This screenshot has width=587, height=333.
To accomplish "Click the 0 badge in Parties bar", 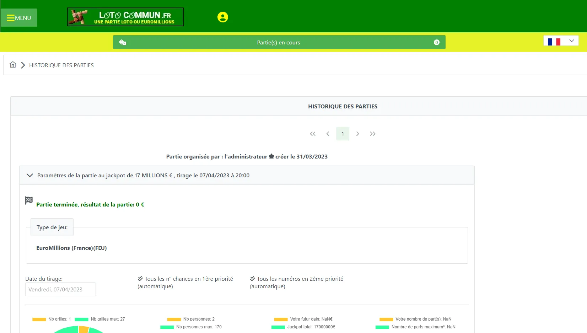I will [437, 42].
